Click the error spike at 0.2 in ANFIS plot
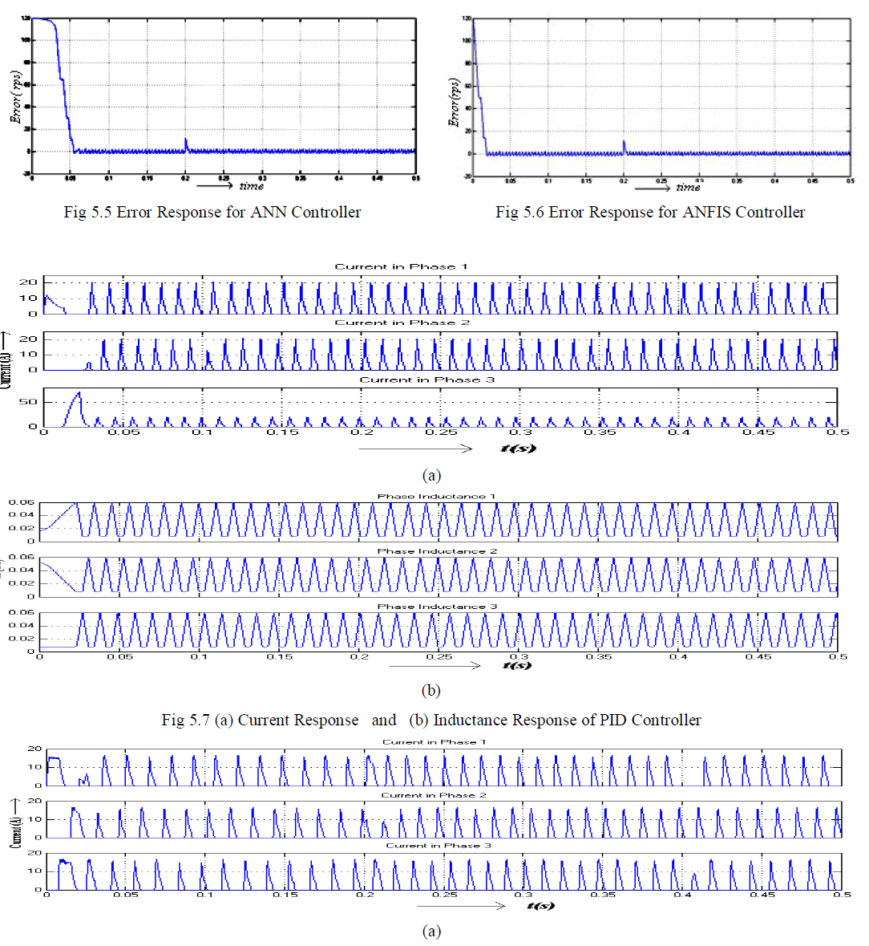869x946 pixels. pos(624,145)
